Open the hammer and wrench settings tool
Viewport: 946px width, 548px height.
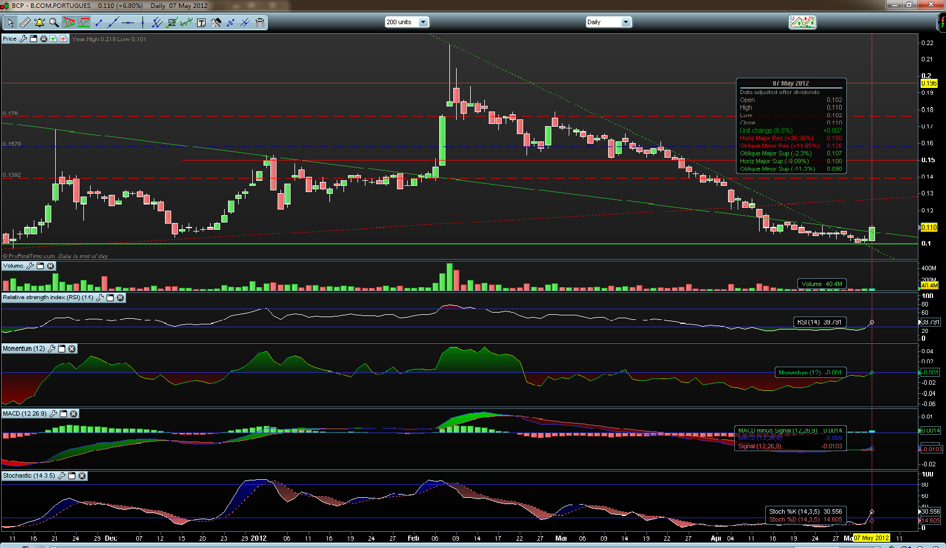pyautogui.click(x=216, y=23)
